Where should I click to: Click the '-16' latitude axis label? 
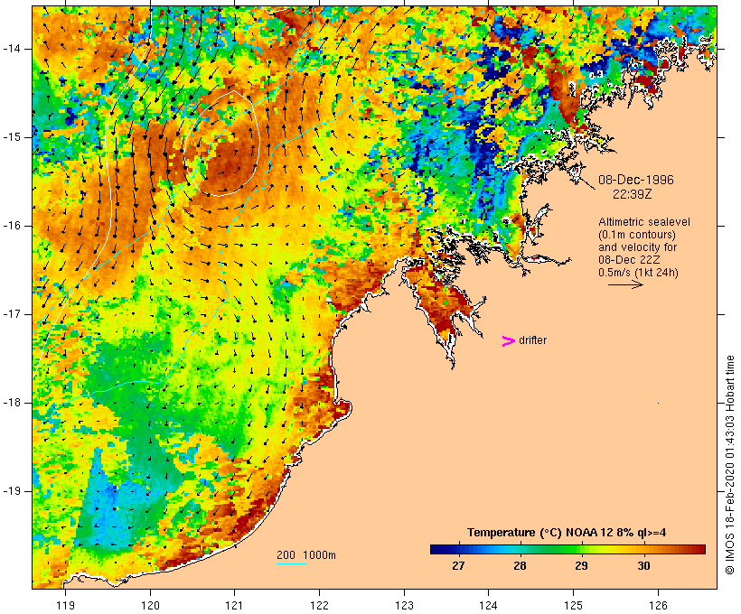[12, 226]
